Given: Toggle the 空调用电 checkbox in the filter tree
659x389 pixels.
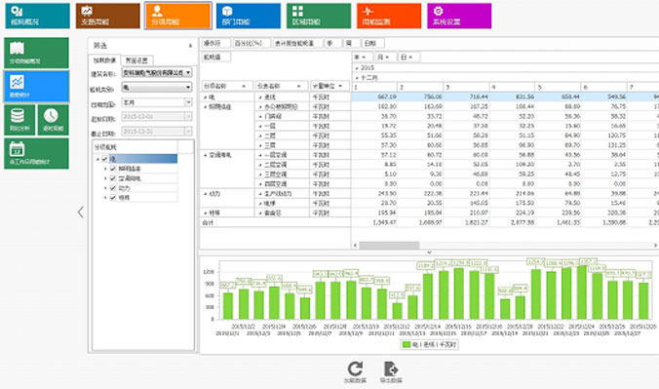Looking at the screenshot, I should pos(113,178).
